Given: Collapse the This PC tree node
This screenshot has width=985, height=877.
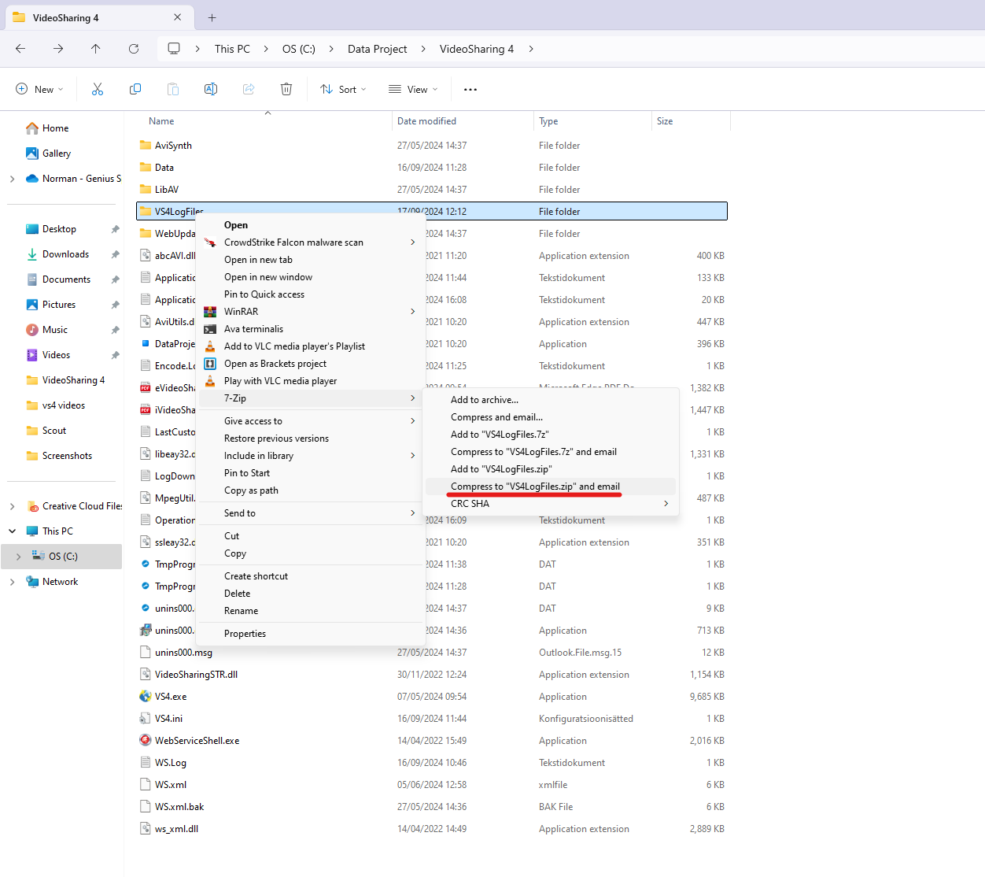Looking at the screenshot, I should pos(13,531).
